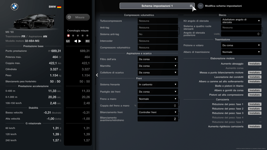The height and width of the screenshot is (150, 267).
Task: Click the BMW roundel logo
Action: tap(14, 7)
